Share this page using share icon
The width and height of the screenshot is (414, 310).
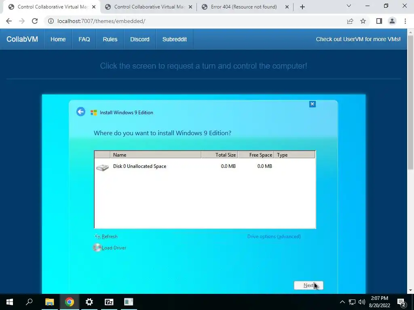[350, 21]
